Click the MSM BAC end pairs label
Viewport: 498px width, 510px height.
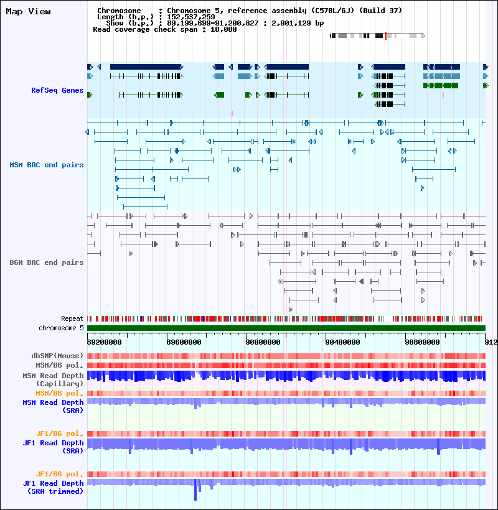(47, 165)
